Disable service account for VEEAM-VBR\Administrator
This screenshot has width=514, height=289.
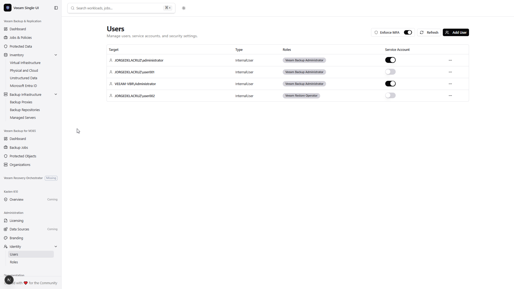click(390, 84)
